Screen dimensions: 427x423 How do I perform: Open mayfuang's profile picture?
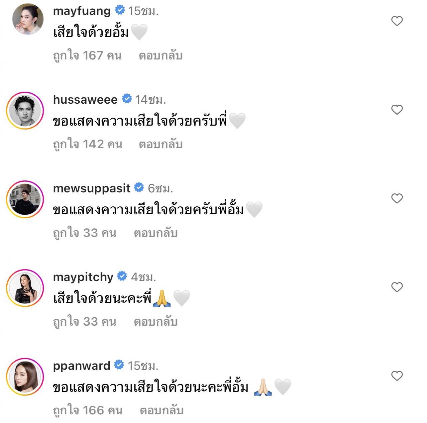point(28,20)
